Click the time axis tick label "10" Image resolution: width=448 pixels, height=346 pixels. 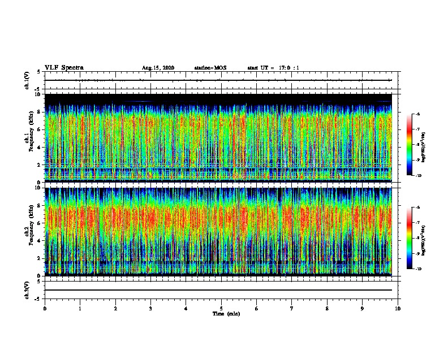pyautogui.click(x=398, y=309)
